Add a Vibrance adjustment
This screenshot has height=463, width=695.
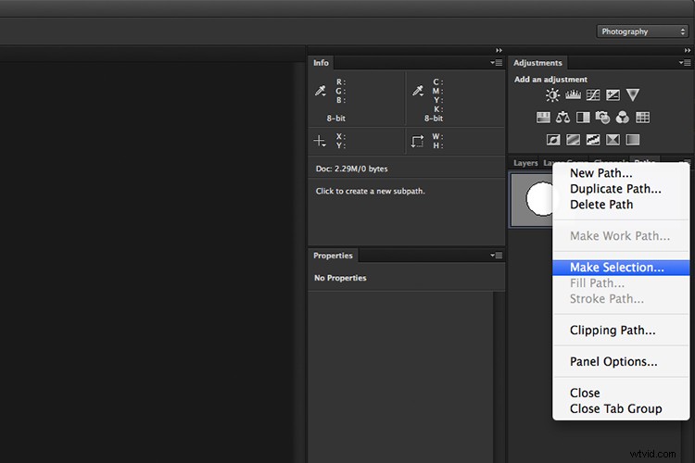pos(633,94)
